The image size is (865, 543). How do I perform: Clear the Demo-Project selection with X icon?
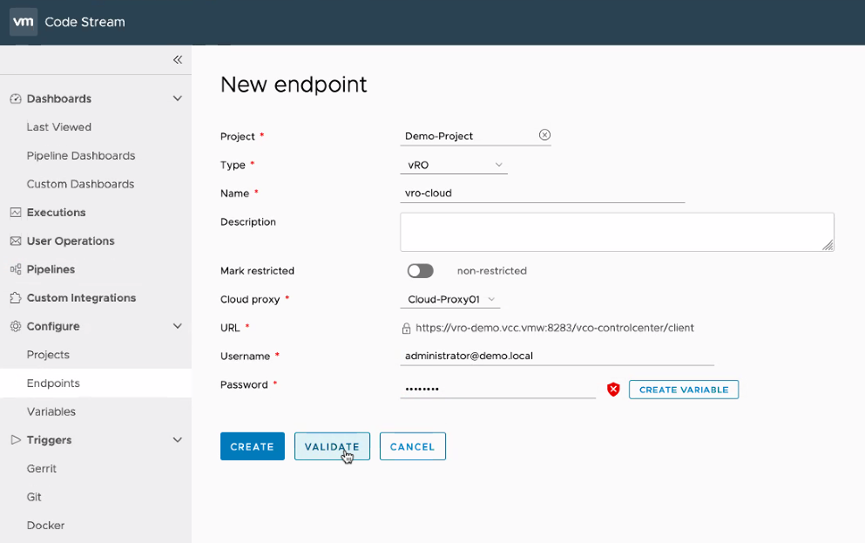click(544, 135)
